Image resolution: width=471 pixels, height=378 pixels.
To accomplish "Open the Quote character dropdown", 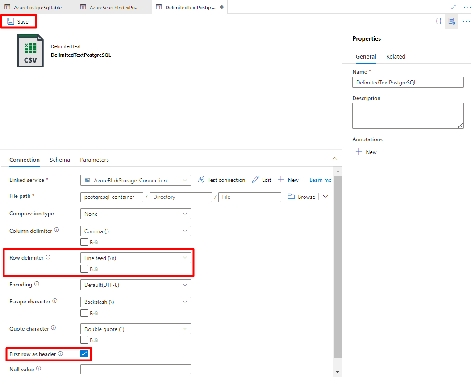I will coord(135,329).
